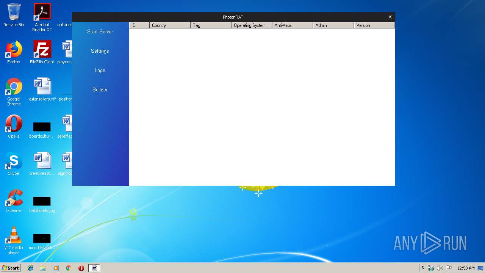The height and width of the screenshot is (273, 485).
Task: Open the Builder section
Action: pos(100,89)
